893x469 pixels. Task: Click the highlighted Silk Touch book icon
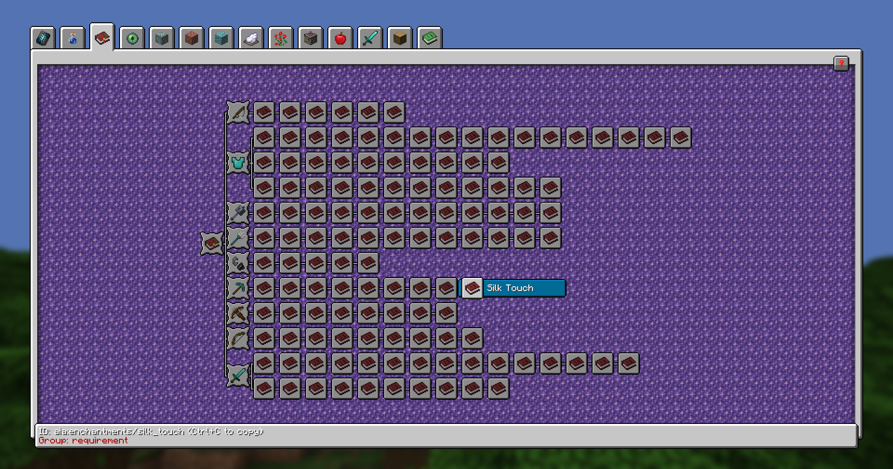pyautogui.click(x=473, y=288)
